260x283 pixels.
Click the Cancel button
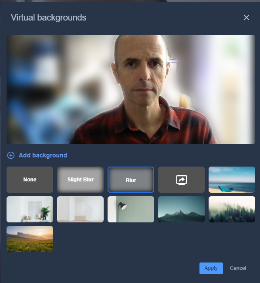pos(238,268)
